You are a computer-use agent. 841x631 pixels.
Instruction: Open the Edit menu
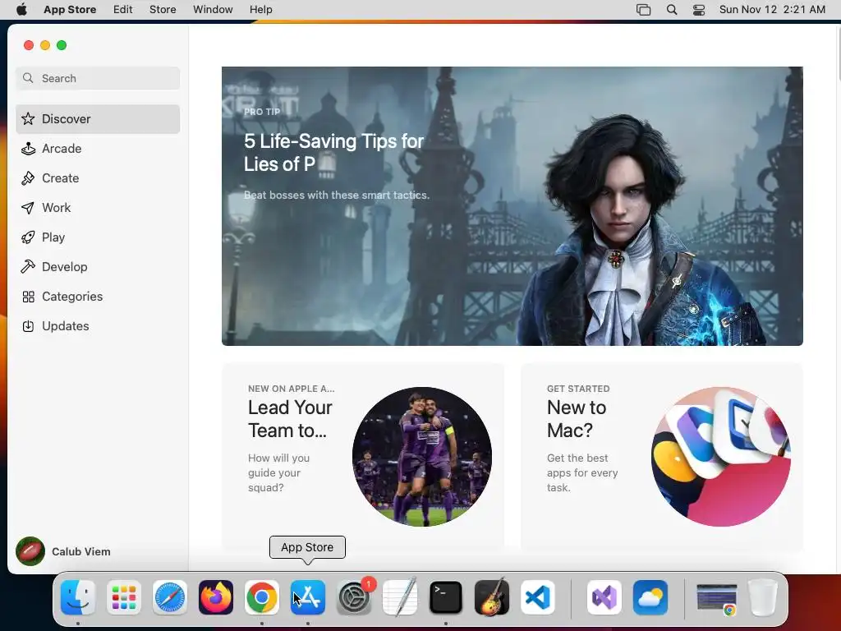point(123,10)
